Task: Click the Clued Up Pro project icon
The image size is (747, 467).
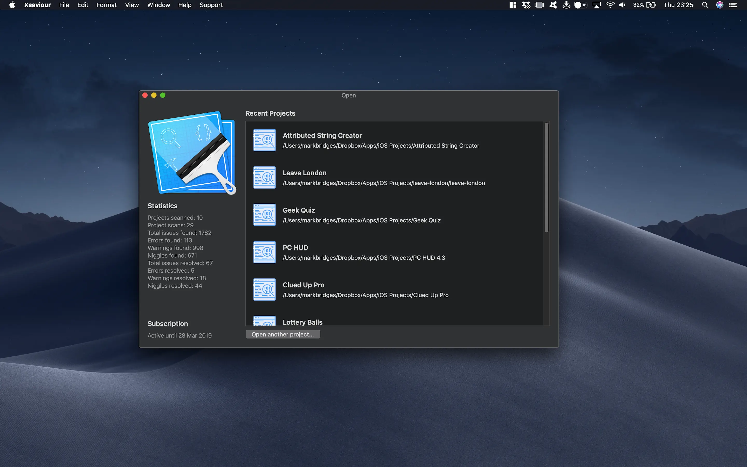Action: 264,289
